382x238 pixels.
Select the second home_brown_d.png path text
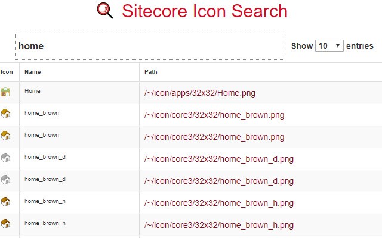(x=219, y=181)
